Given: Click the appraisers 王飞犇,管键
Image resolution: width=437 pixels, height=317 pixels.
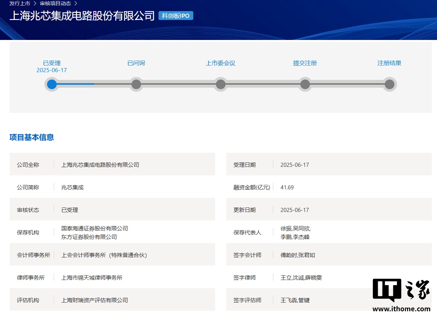Looking at the screenshot, I should [295, 300].
